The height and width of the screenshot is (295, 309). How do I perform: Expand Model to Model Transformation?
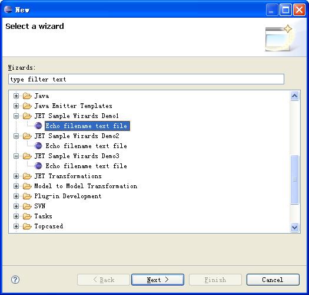pyautogui.click(x=16, y=186)
